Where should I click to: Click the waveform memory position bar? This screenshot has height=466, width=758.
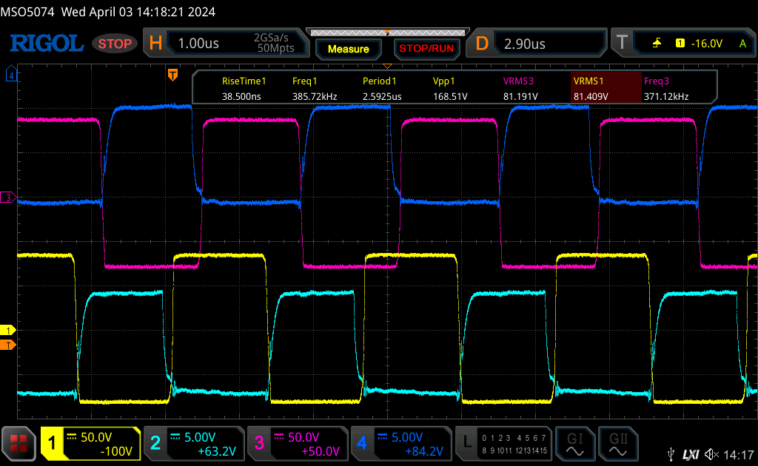point(388,33)
